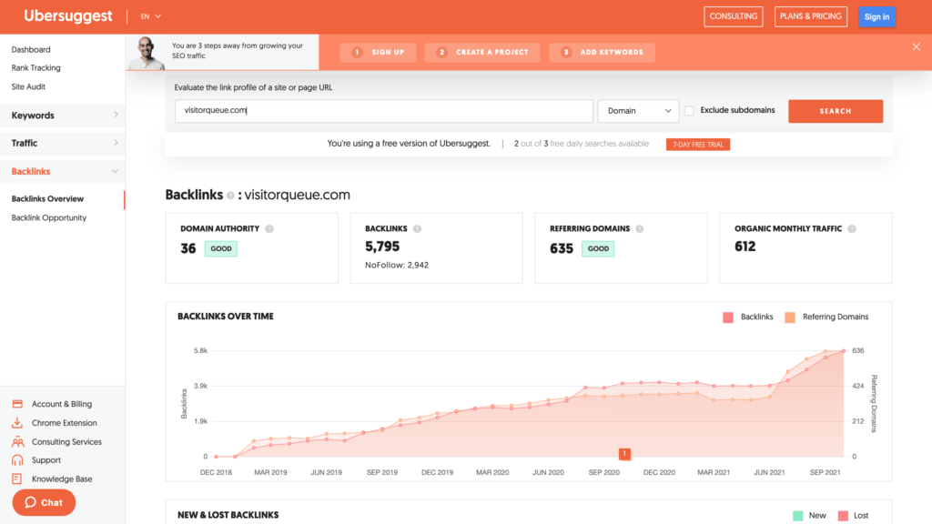Click the NoFollow: 2,942 text

pyautogui.click(x=397, y=266)
